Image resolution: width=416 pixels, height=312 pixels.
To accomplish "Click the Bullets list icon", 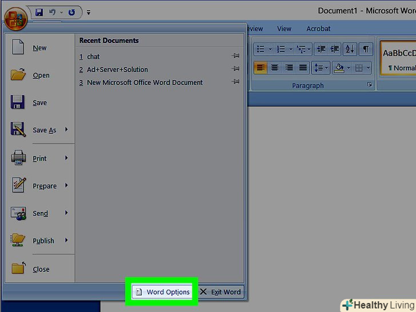I will pyautogui.click(x=261, y=49).
